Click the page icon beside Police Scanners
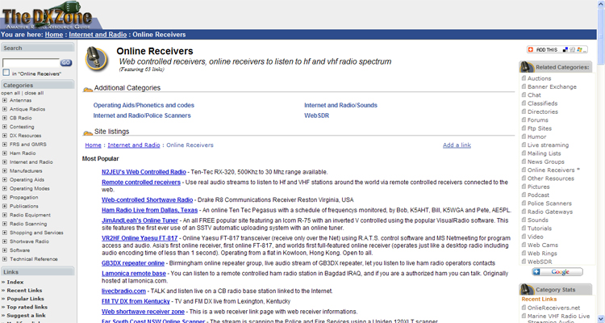The height and width of the screenshot is (323, 605). point(522,203)
